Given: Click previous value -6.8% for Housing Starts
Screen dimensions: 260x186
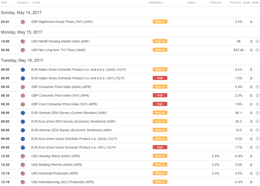Looking at the screenshot, I should point(239,156).
